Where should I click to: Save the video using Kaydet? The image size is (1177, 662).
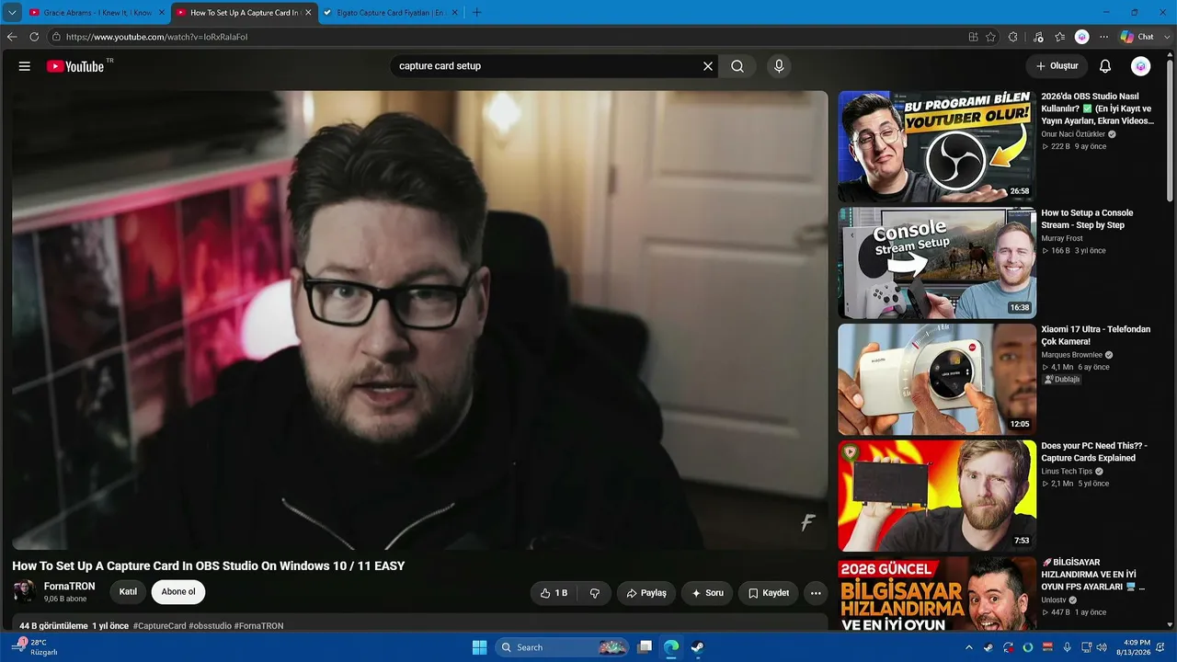tap(769, 593)
